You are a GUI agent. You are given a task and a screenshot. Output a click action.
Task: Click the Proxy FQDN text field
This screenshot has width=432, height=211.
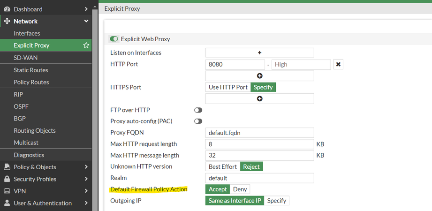259,133
